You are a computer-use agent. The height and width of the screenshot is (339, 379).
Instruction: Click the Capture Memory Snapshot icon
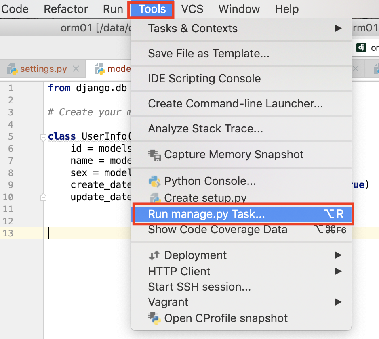click(x=154, y=154)
